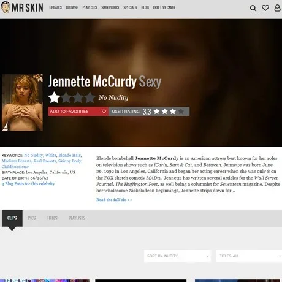Rate one star in User Rating
This screenshot has width=282, height=282.
[x=157, y=112]
